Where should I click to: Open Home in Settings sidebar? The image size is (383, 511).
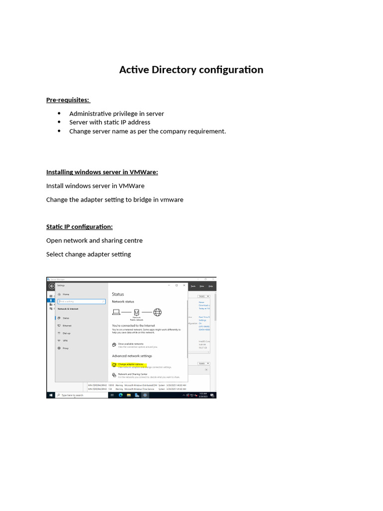tap(63, 294)
